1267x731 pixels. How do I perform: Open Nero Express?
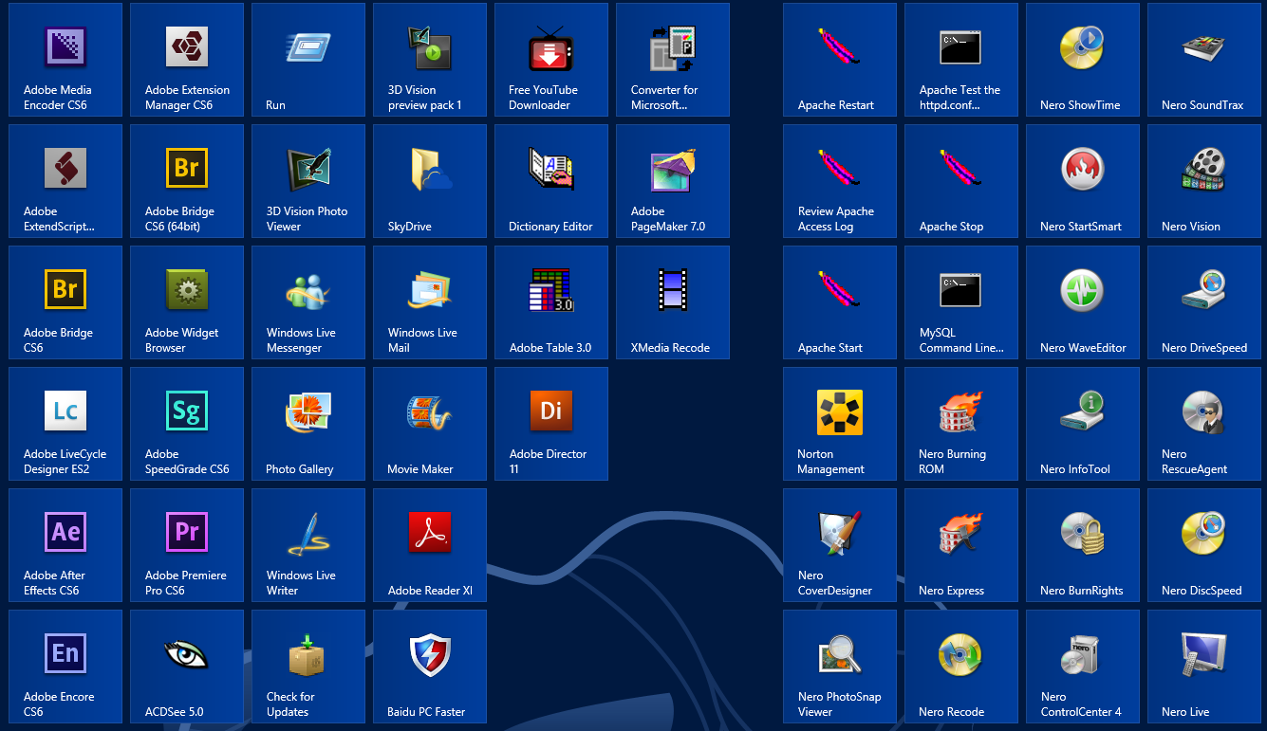point(961,545)
